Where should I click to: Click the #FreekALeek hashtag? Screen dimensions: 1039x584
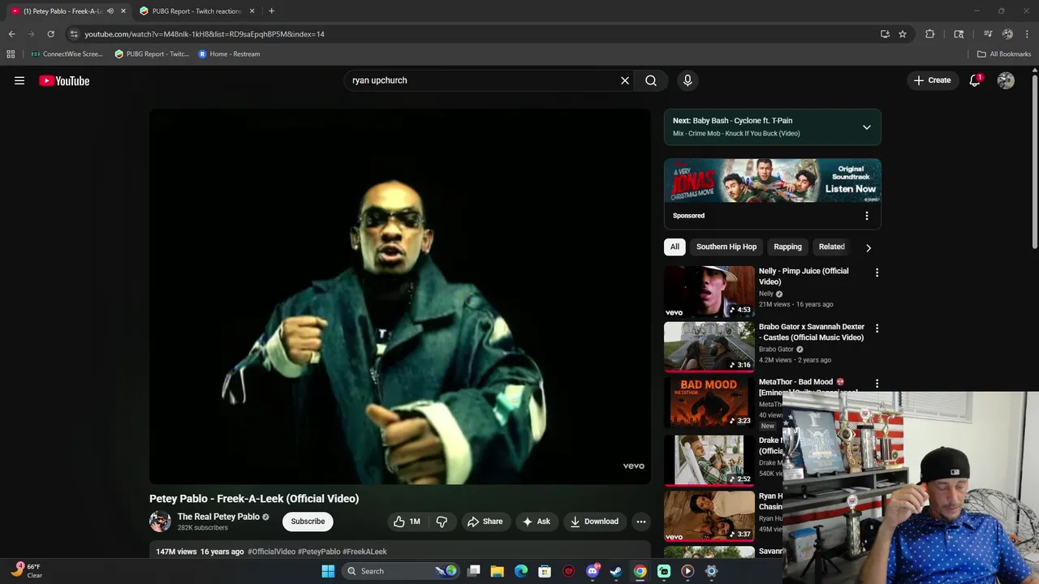(x=364, y=552)
